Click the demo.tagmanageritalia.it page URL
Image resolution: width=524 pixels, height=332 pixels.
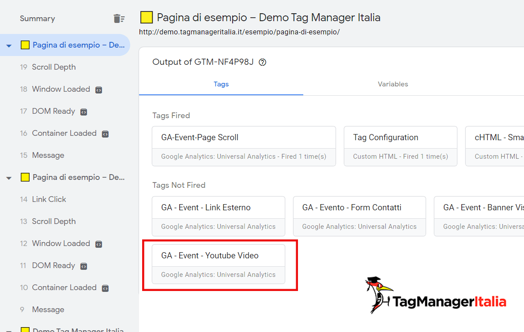pyautogui.click(x=239, y=32)
